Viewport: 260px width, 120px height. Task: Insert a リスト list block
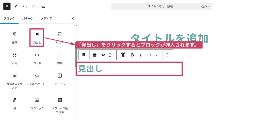coord(60,38)
